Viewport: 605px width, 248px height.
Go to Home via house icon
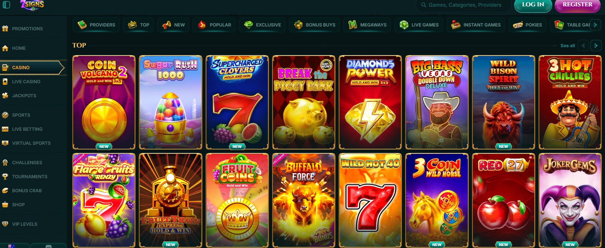tap(5, 48)
